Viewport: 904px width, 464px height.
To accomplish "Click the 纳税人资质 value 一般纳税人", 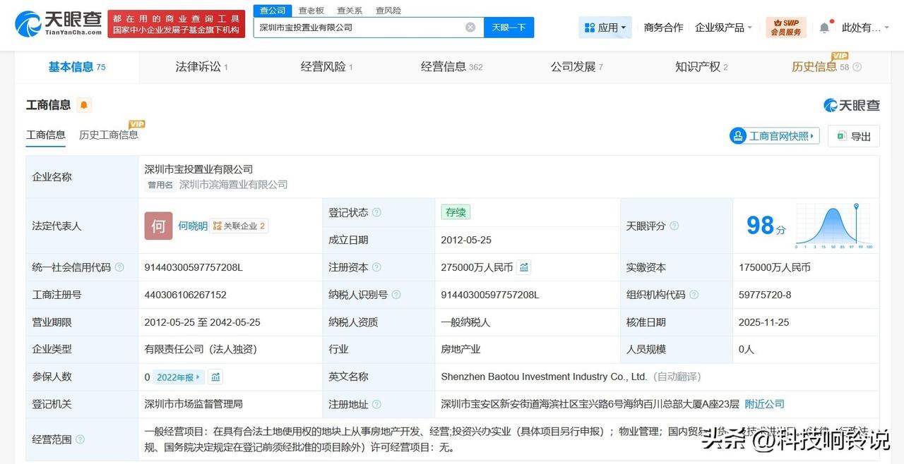I will [465, 322].
